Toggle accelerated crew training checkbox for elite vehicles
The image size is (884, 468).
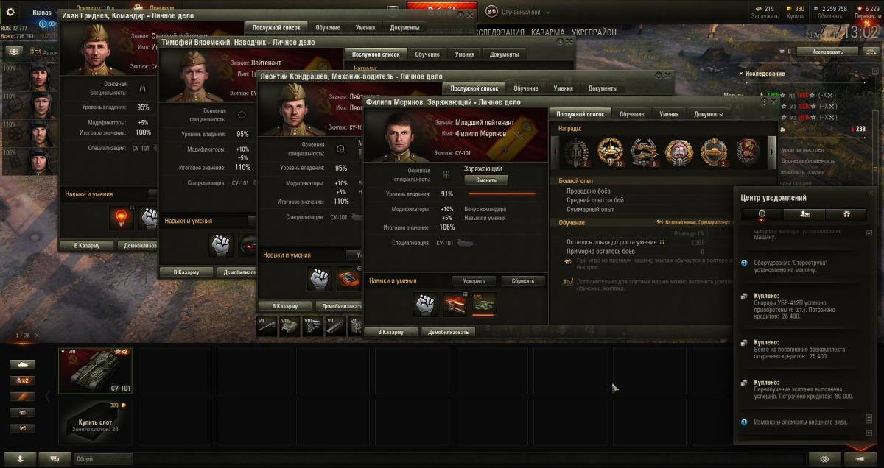click(569, 282)
